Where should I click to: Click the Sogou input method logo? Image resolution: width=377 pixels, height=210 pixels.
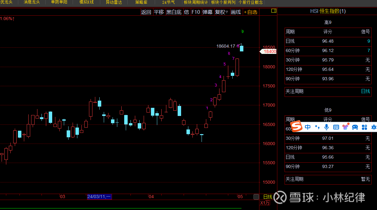click(x=296, y=126)
